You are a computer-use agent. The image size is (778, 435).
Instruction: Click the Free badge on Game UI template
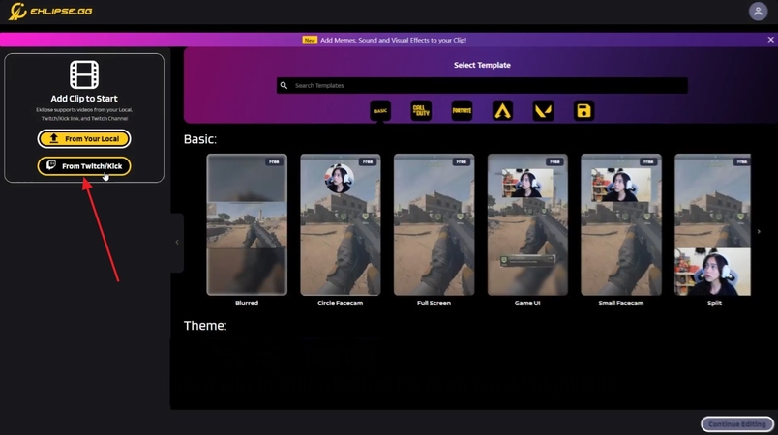coord(554,161)
